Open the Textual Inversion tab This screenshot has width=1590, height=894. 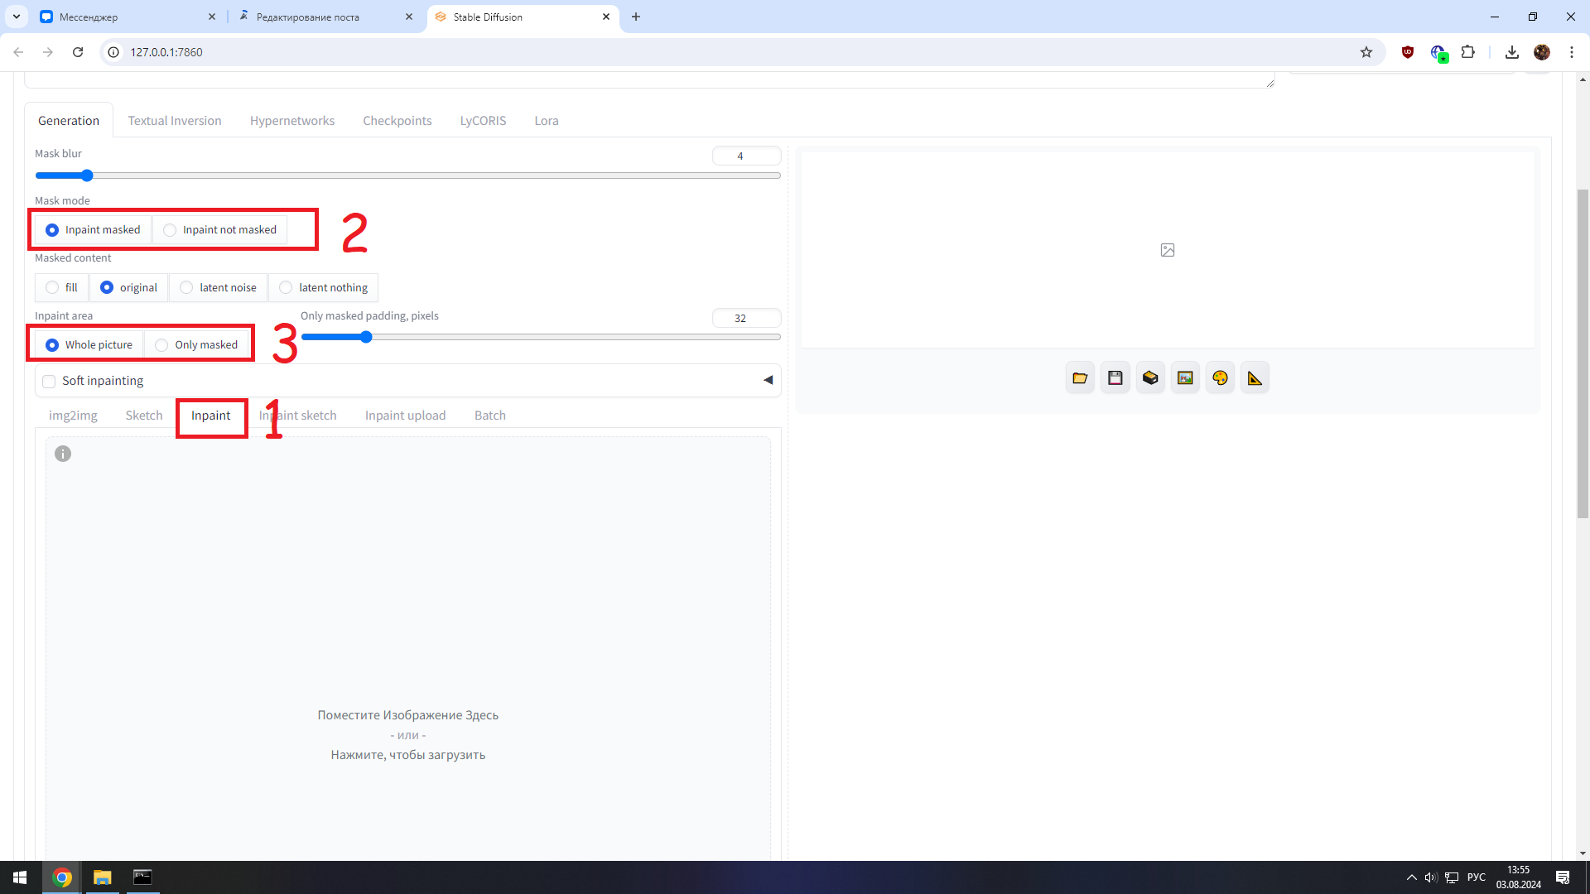coord(174,121)
